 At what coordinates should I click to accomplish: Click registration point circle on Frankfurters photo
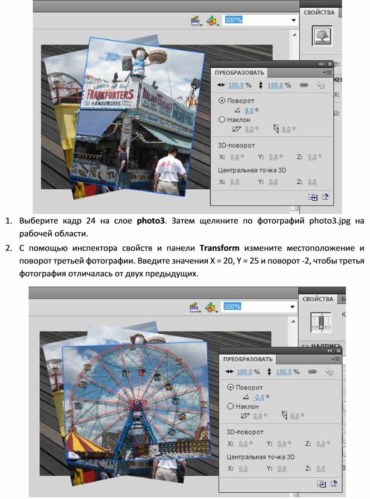pos(137,117)
